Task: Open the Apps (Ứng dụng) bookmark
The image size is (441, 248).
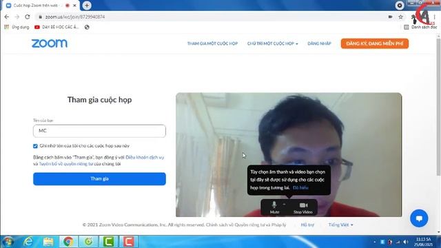Action: pyautogui.click(x=17, y=27)
